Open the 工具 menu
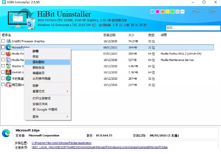The width and height of the screenshot is (221, 154). [x=195, y=11]
